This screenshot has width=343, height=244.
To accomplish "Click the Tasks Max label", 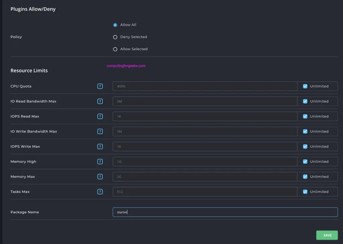I will 20,192.
